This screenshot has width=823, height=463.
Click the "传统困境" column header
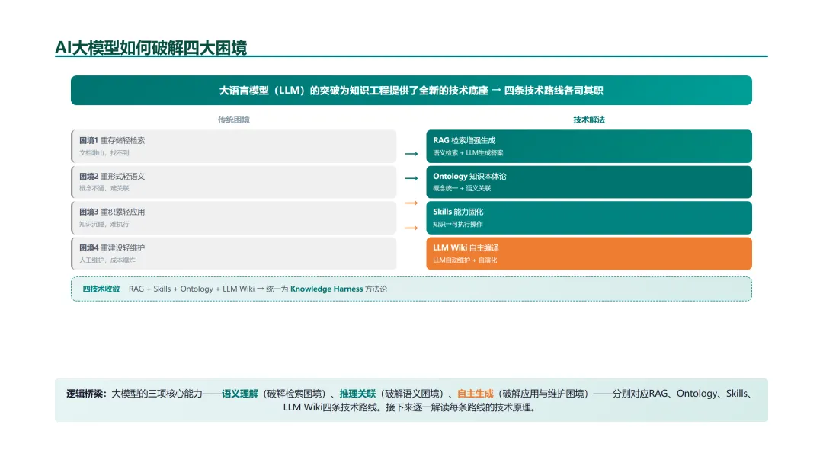[x=234, y=120]
